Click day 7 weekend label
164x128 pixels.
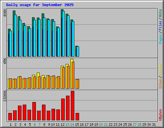pos(39,124)
